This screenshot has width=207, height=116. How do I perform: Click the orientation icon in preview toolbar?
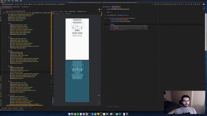click(57, 12)
